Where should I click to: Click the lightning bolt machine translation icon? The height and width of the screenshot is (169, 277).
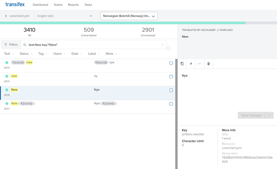pyautogui.click(x=191, y=63)
